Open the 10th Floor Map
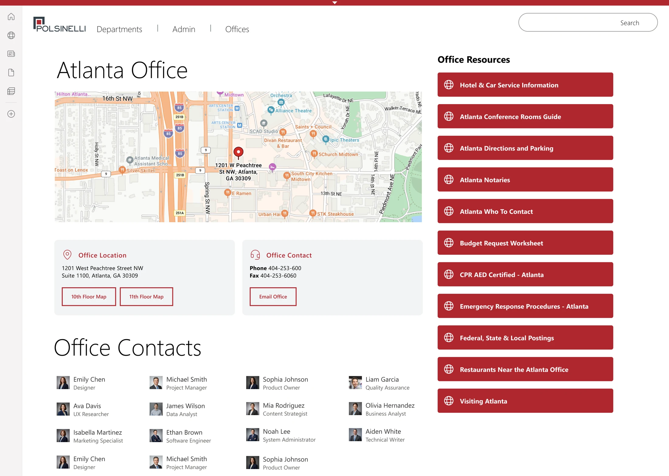This screenshot has width=669, height=476. [89, 296]
